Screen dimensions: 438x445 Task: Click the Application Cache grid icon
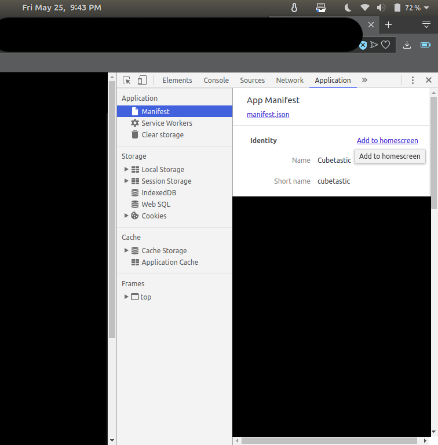(x=135, y=262)
